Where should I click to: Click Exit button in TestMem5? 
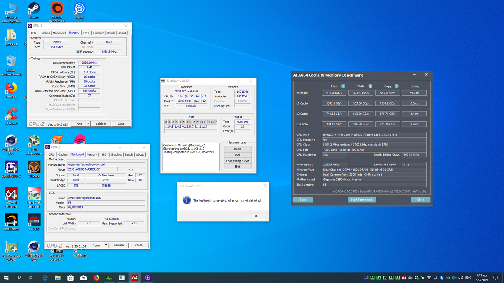coord(237,167)
